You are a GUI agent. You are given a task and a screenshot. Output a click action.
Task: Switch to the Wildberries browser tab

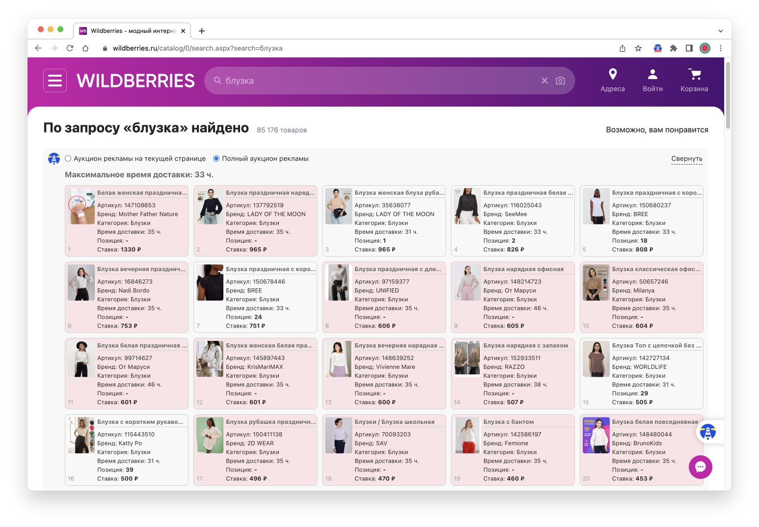point(132,31)
